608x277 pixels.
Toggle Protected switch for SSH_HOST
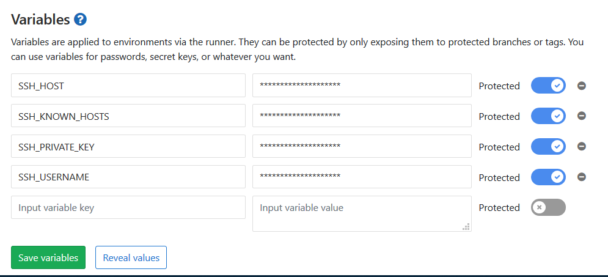[548, 86]
